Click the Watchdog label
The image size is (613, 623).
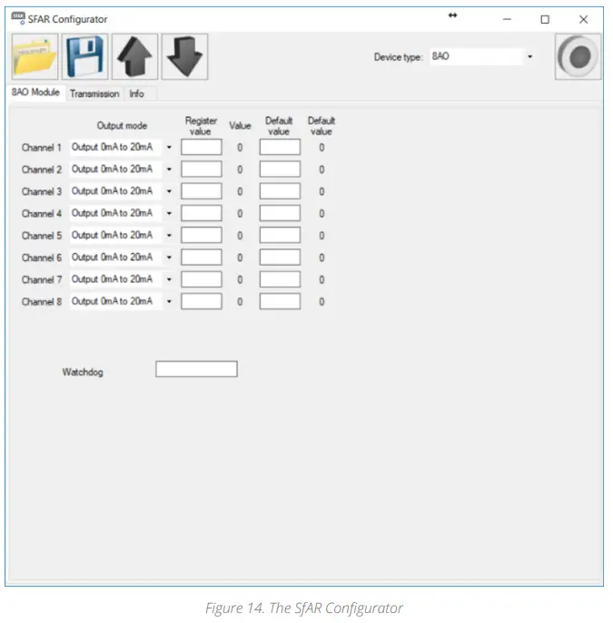(x=83, y=373)
